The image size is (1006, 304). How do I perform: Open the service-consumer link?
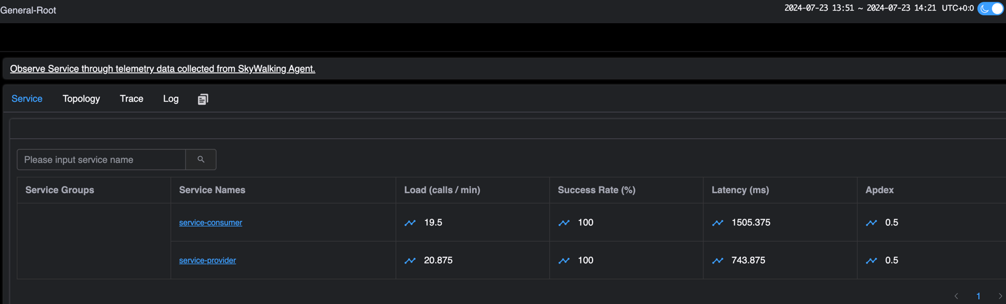tap(210, 223)
